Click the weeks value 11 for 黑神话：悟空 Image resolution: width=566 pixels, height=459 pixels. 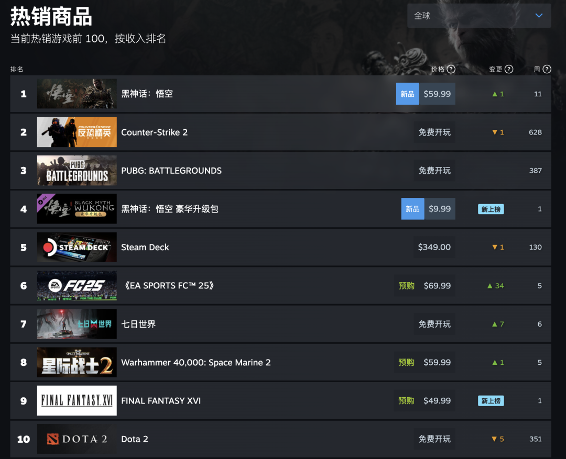[x=538, y=94]
